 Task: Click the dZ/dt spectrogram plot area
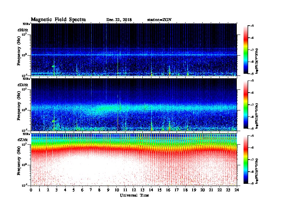tap(134, 159)
